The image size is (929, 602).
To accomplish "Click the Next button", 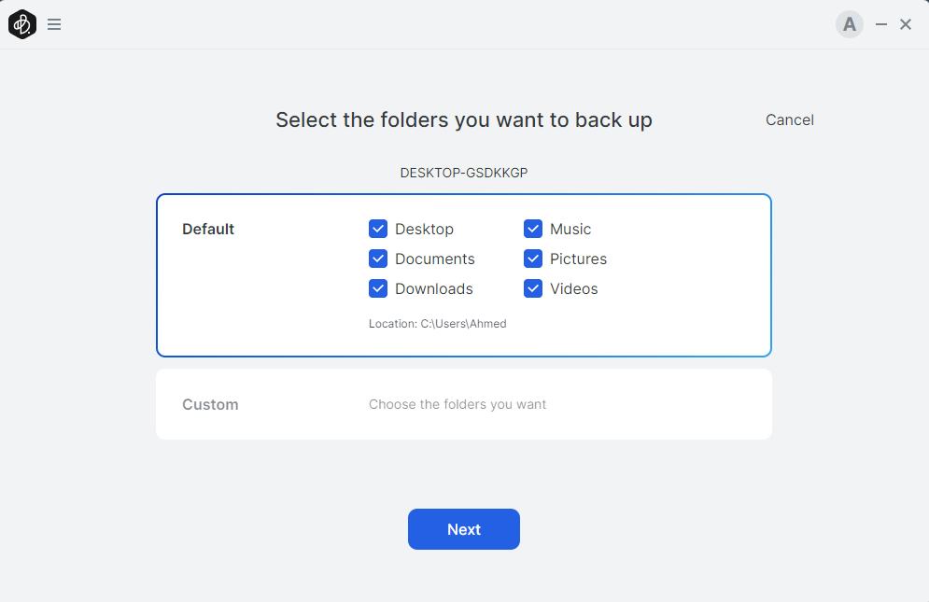I will pyautogui.click(x=464, y=529).
